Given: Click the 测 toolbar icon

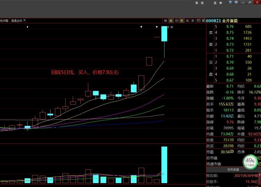Looking at the screenshot, I should pyautogui.click(x=165, y=21).
